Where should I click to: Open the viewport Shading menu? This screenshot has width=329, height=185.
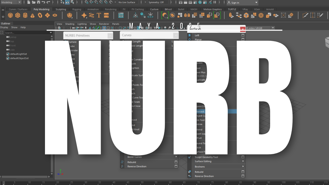point(70,24)
